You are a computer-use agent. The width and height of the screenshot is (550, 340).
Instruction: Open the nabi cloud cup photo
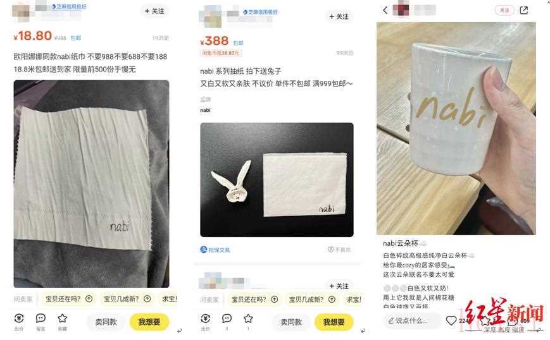(456, 128)
